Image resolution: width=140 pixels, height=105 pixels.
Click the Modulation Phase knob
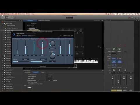click(x=52, y=56)
